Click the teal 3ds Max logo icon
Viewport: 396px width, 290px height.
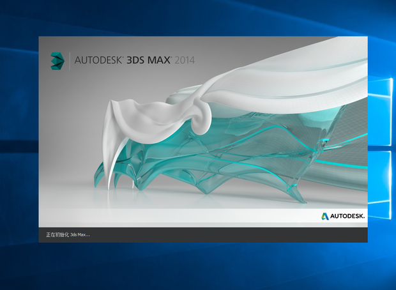(x=57, y=60)
